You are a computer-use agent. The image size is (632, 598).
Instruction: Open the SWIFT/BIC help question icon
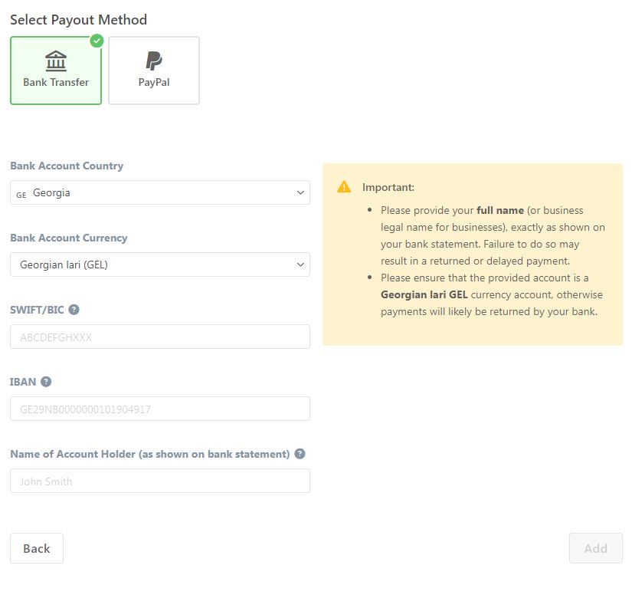[x=74, y=310]
